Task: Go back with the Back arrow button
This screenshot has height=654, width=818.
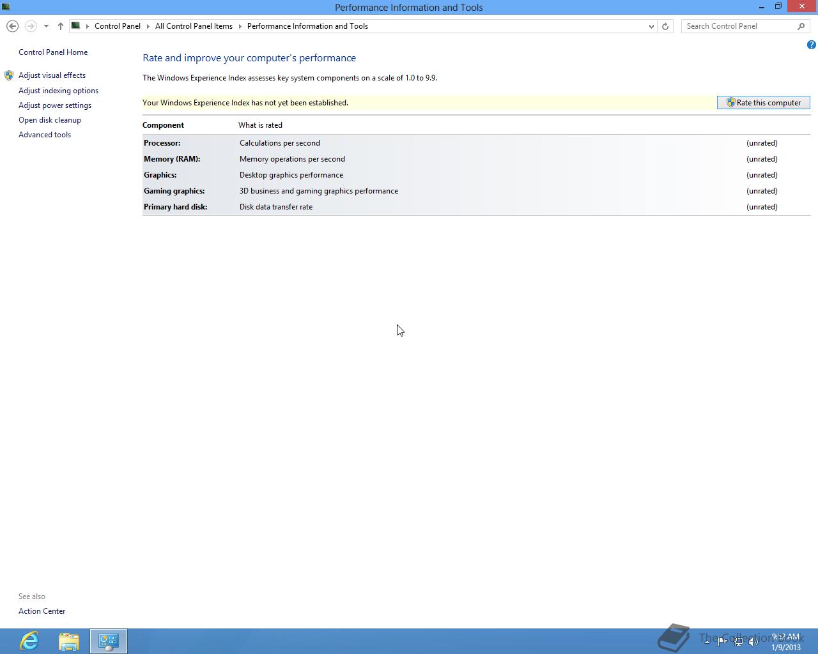Action: pyautogui.click(x=12, y=26)
